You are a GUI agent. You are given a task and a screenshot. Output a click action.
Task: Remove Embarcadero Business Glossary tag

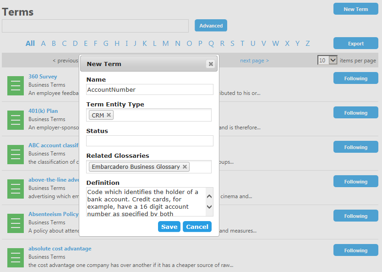tap(185, 167)
